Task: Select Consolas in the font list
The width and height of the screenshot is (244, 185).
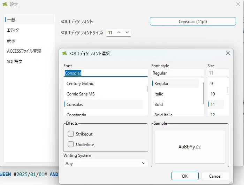Action: [103, 105]
